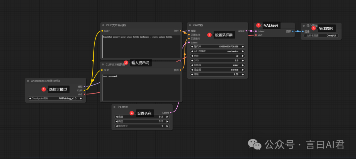
Task: Click the 随机种 seed value field
Action: click(218, 46)
